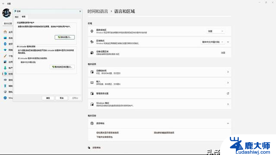
Task: Click the 国家或地区 location pin icon
Action: coord(92,31)
